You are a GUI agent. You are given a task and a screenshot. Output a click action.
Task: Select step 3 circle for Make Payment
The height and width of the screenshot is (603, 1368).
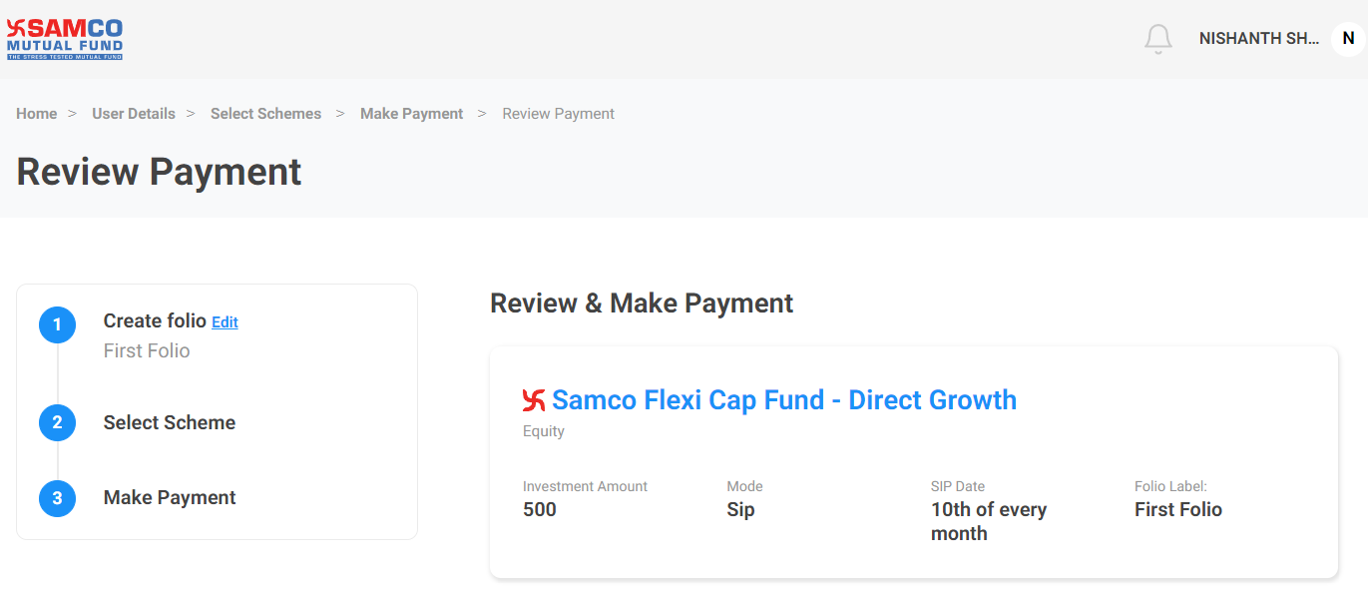click(57, 498)
